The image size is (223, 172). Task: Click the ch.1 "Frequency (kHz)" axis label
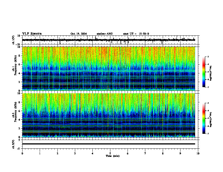(15, 65)
